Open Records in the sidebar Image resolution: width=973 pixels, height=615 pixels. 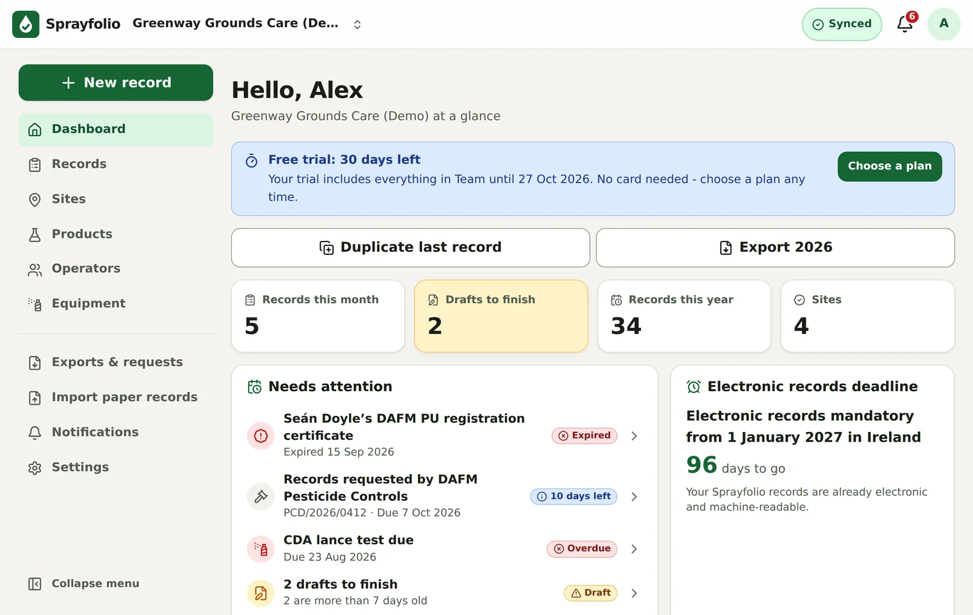[x=116, y=164]
